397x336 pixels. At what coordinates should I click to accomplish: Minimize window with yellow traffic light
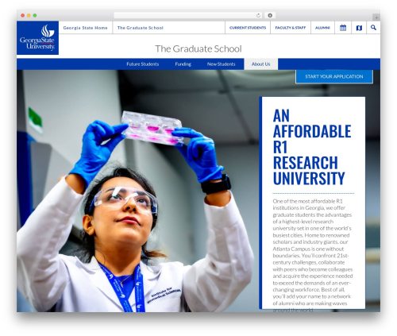(29, 15)
